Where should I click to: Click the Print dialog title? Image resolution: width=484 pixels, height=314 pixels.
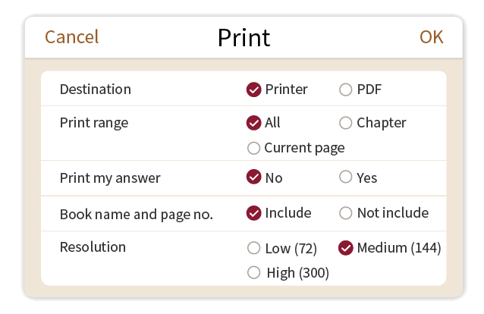point(244,37)
